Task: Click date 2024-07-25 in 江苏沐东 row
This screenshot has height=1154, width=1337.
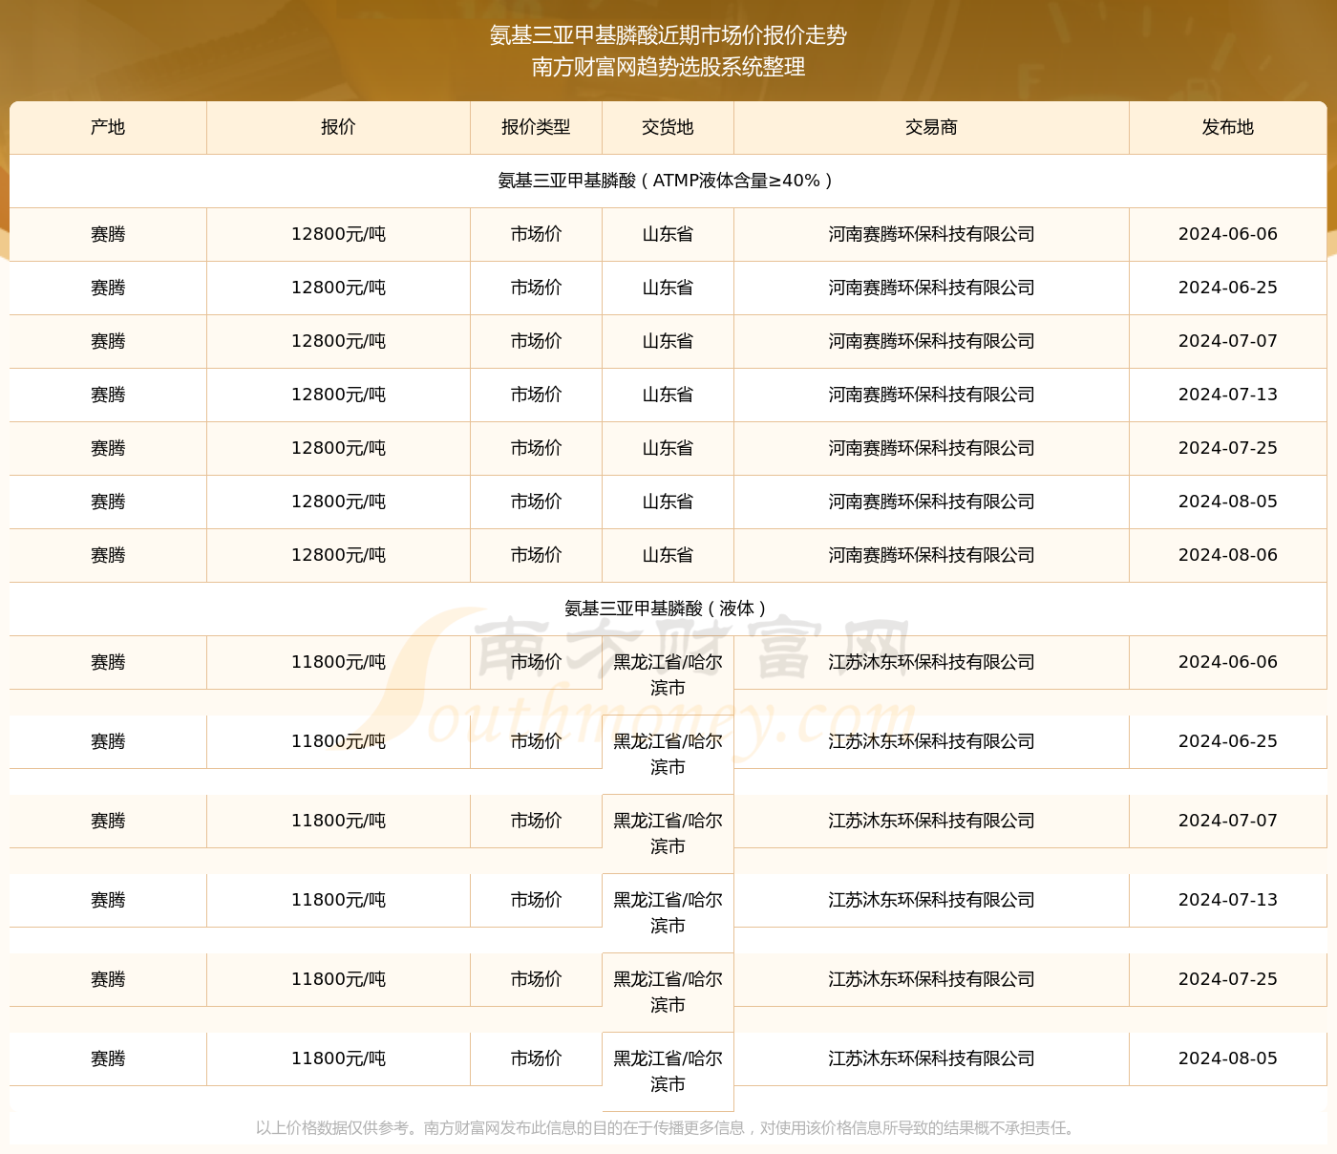Action: [1228, 979]
